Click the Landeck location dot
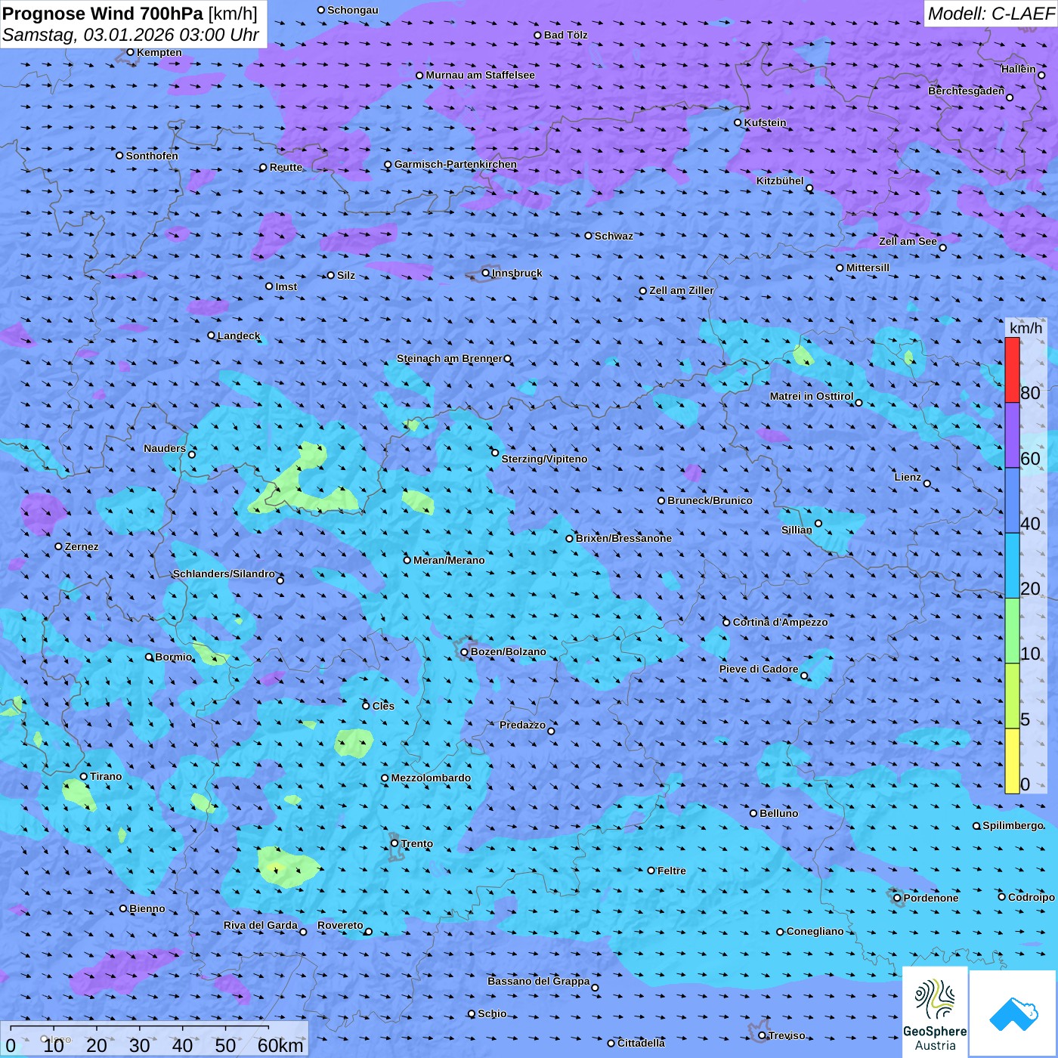Screen dimensions: 1058x1058 click(211, 336)
